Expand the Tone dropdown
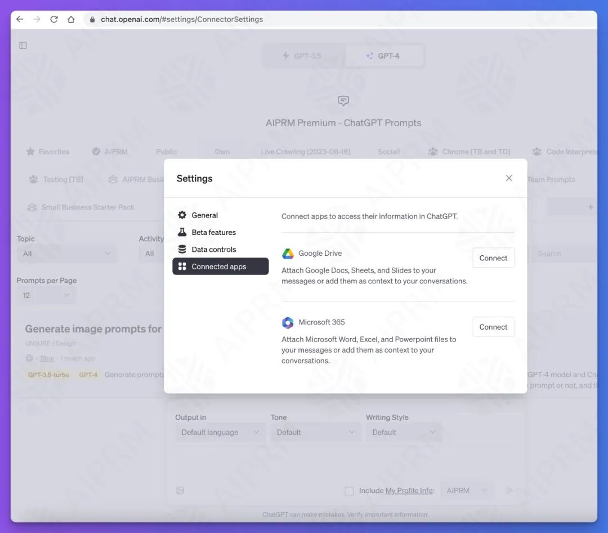Image resolution: width=608 pixels, height=533 pixels. [x=315, y=432]
